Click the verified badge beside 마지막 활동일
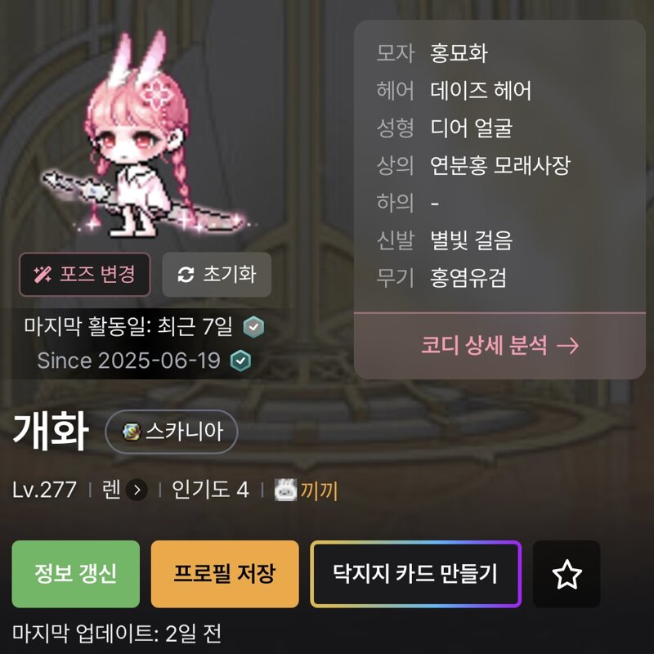Screen dimensions: 654x654 pyautogui.click(x=253, y=326)
